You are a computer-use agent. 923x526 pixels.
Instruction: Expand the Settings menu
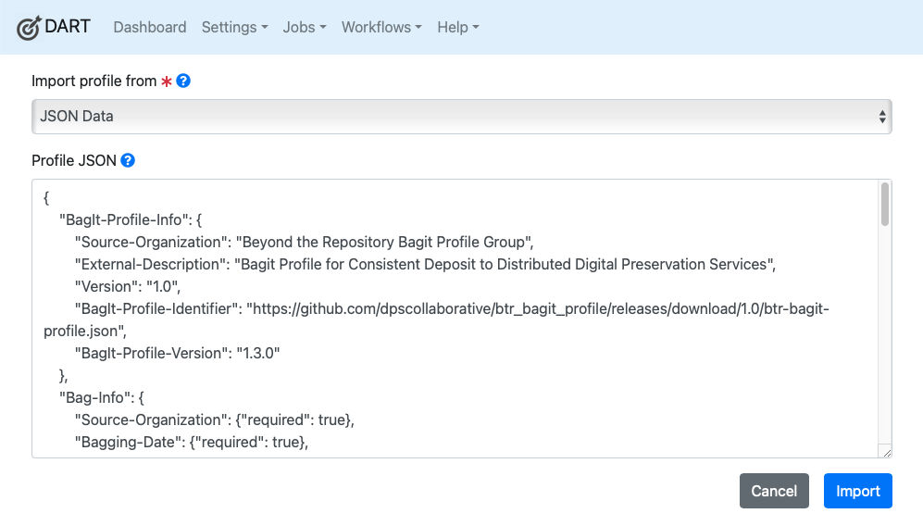pyautogui.click(x=234, y=27)
